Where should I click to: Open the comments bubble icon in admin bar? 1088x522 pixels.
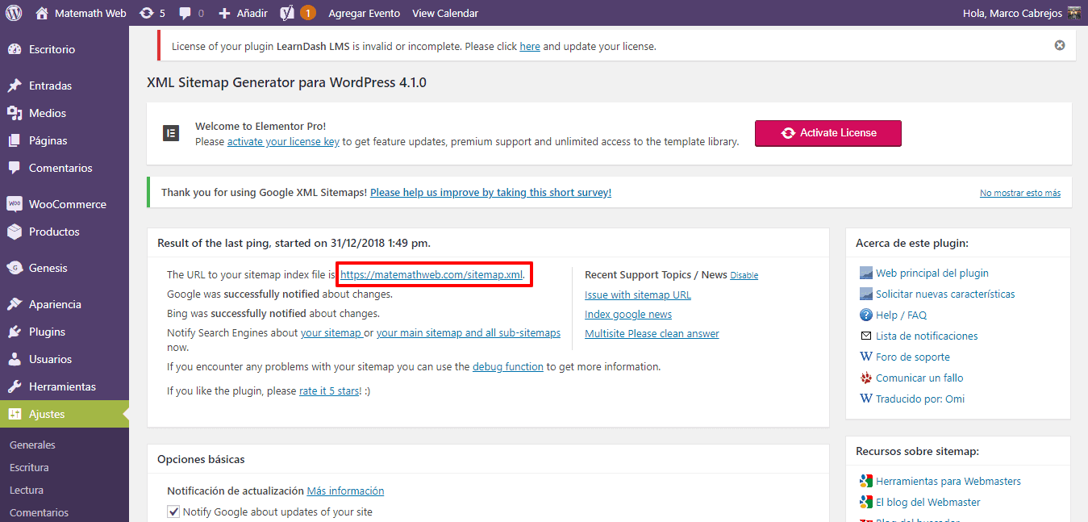[x=185, y=13]
